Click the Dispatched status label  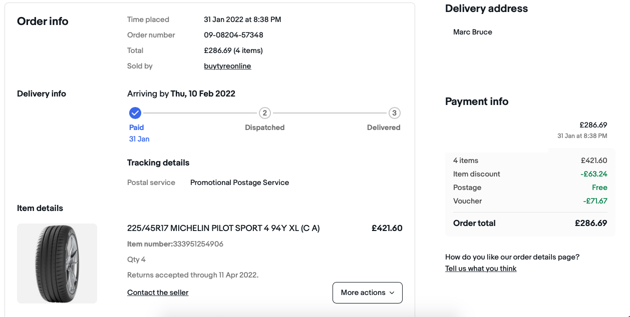point(264,127)
